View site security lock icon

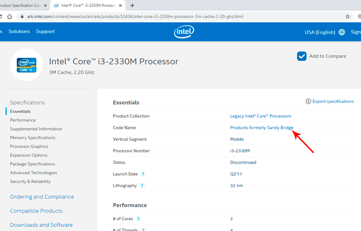[22, 16]
